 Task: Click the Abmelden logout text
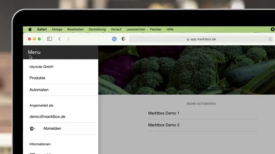click(x=52, y=129)
